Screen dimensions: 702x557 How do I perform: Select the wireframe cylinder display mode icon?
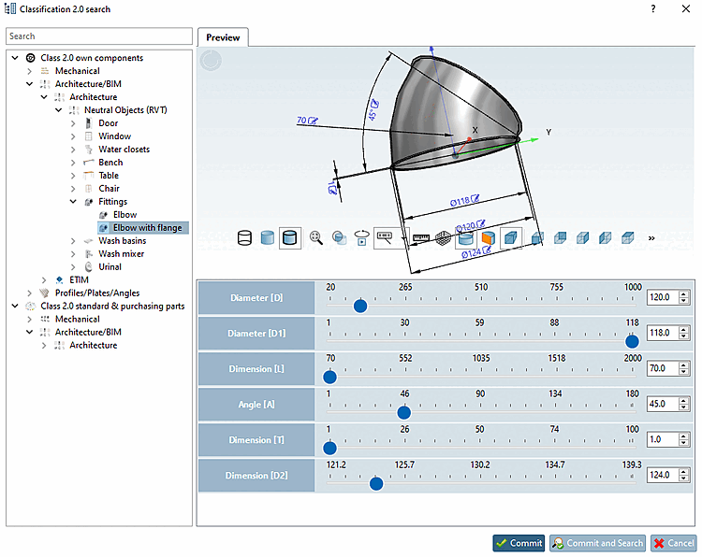click(245, 238)
